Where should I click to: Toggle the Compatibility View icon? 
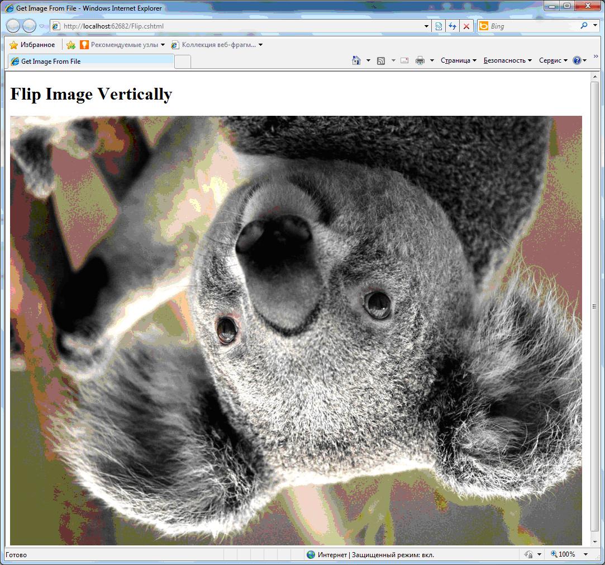click(x=439, y=26)
